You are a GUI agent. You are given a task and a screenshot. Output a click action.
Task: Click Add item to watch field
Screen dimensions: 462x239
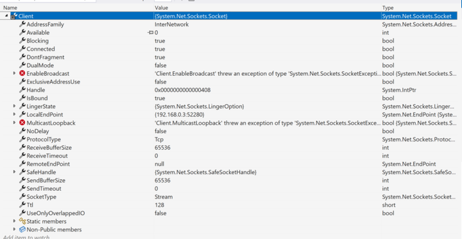[x=26, y=237]
